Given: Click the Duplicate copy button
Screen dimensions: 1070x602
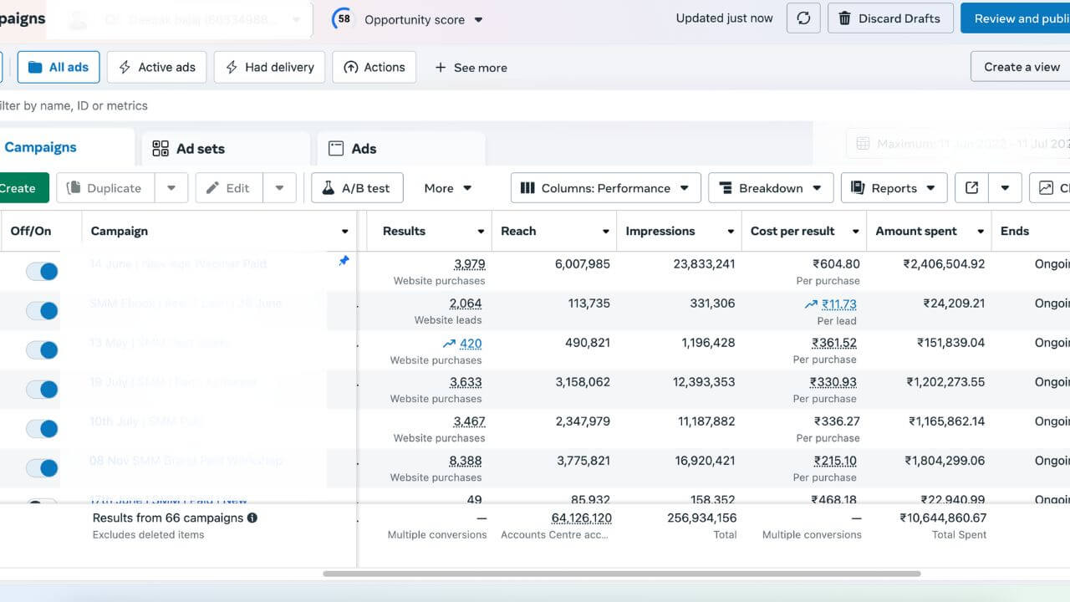Looking at the screenshot, I should click(105, 188).
